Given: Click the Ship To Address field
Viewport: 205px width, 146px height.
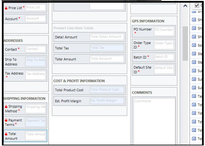Looking at the screenshot, I should (x=35, y=60).
